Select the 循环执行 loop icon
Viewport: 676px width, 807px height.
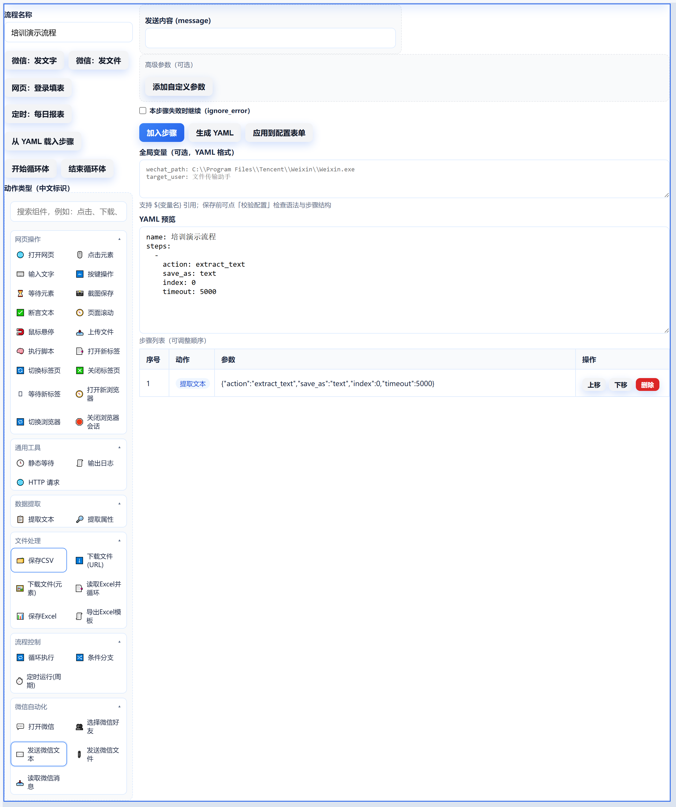coord(20,657)
